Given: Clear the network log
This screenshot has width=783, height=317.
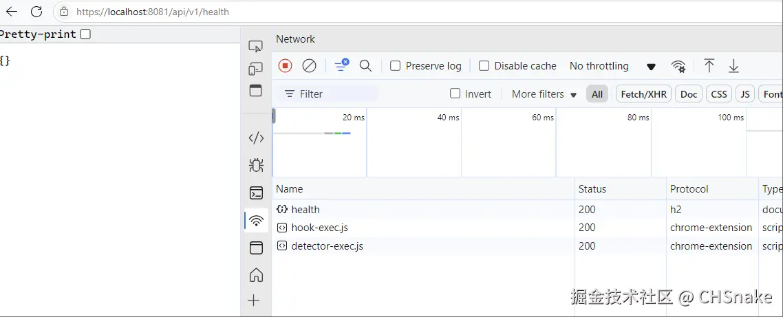Looking at the screenshot, I should coord(309,66).
